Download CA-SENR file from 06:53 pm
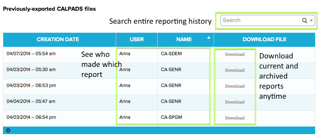The height and width of the screenshot is (137, 318). pos(235,86)
